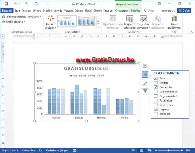Open the Bestand tab
The height and width of the screenshot is (153, 195).
point(7,11)
